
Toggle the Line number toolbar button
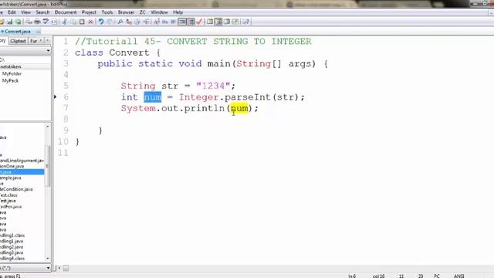tap(191, 22)
